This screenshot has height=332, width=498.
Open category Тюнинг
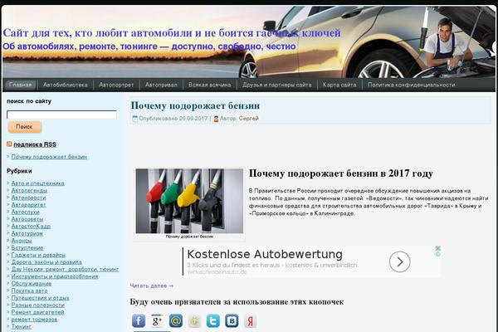click(22, 326)
